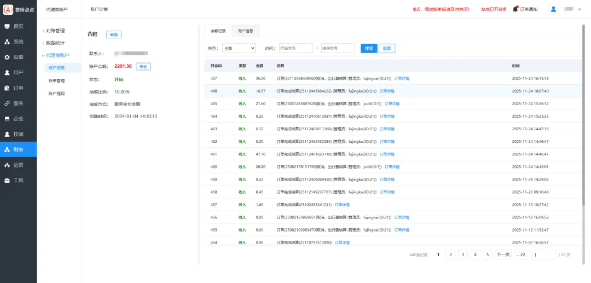Select the 订单 clipboard icon in sidebar

click(x=7, y=88)
